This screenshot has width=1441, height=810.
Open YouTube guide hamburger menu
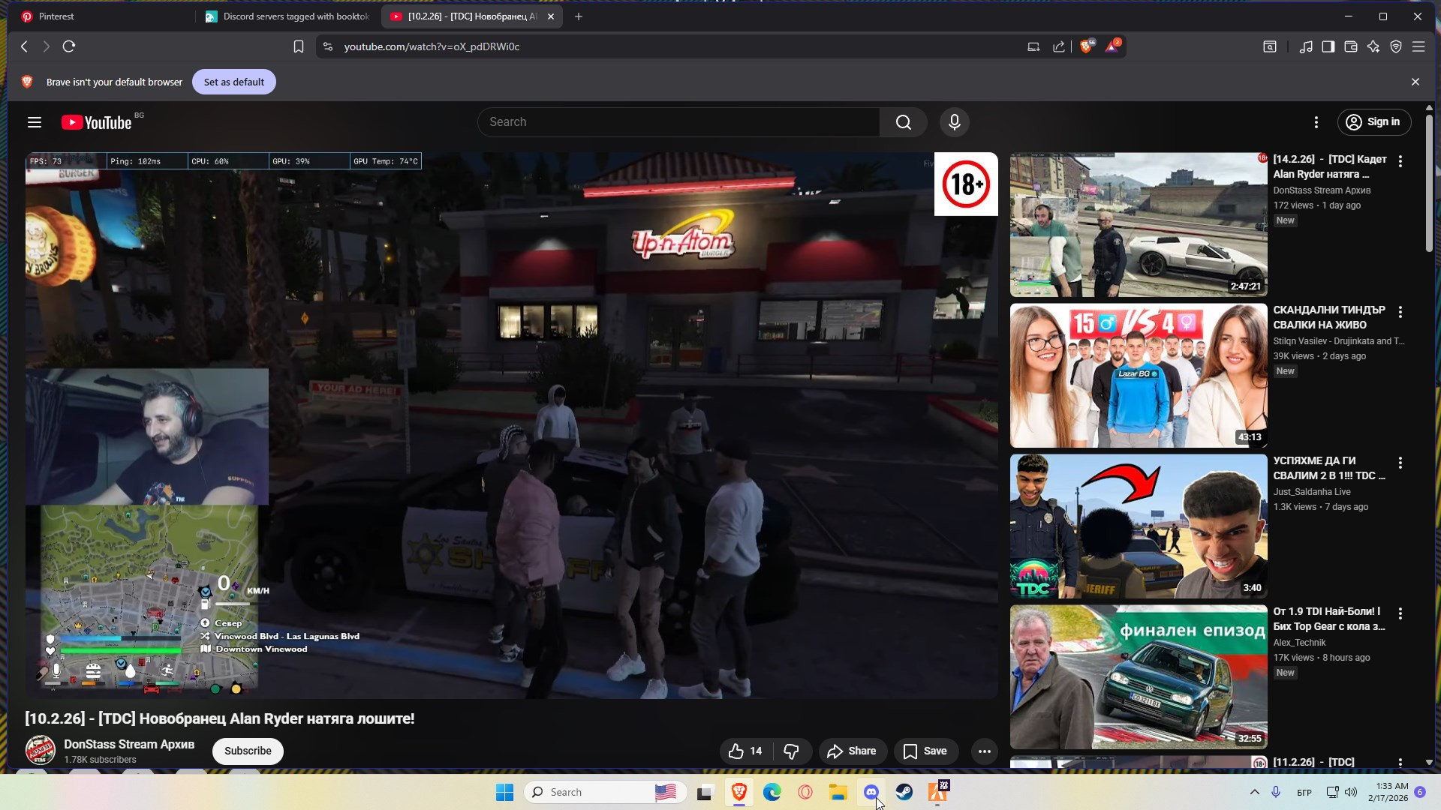click(35, 122)
